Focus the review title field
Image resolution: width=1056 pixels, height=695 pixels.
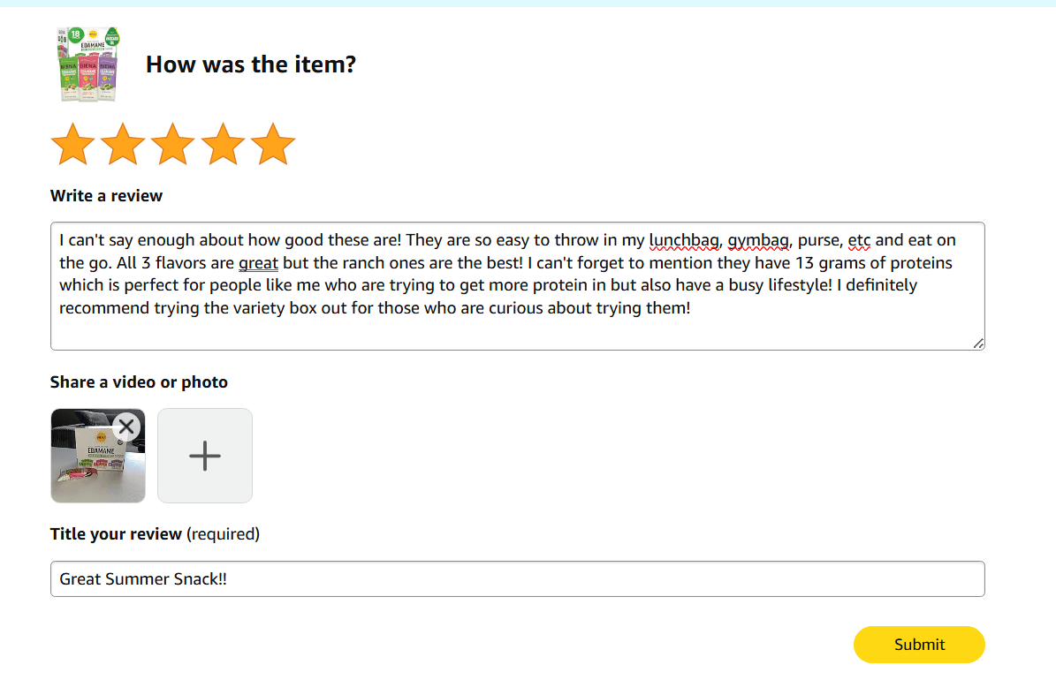pos(517,579)
